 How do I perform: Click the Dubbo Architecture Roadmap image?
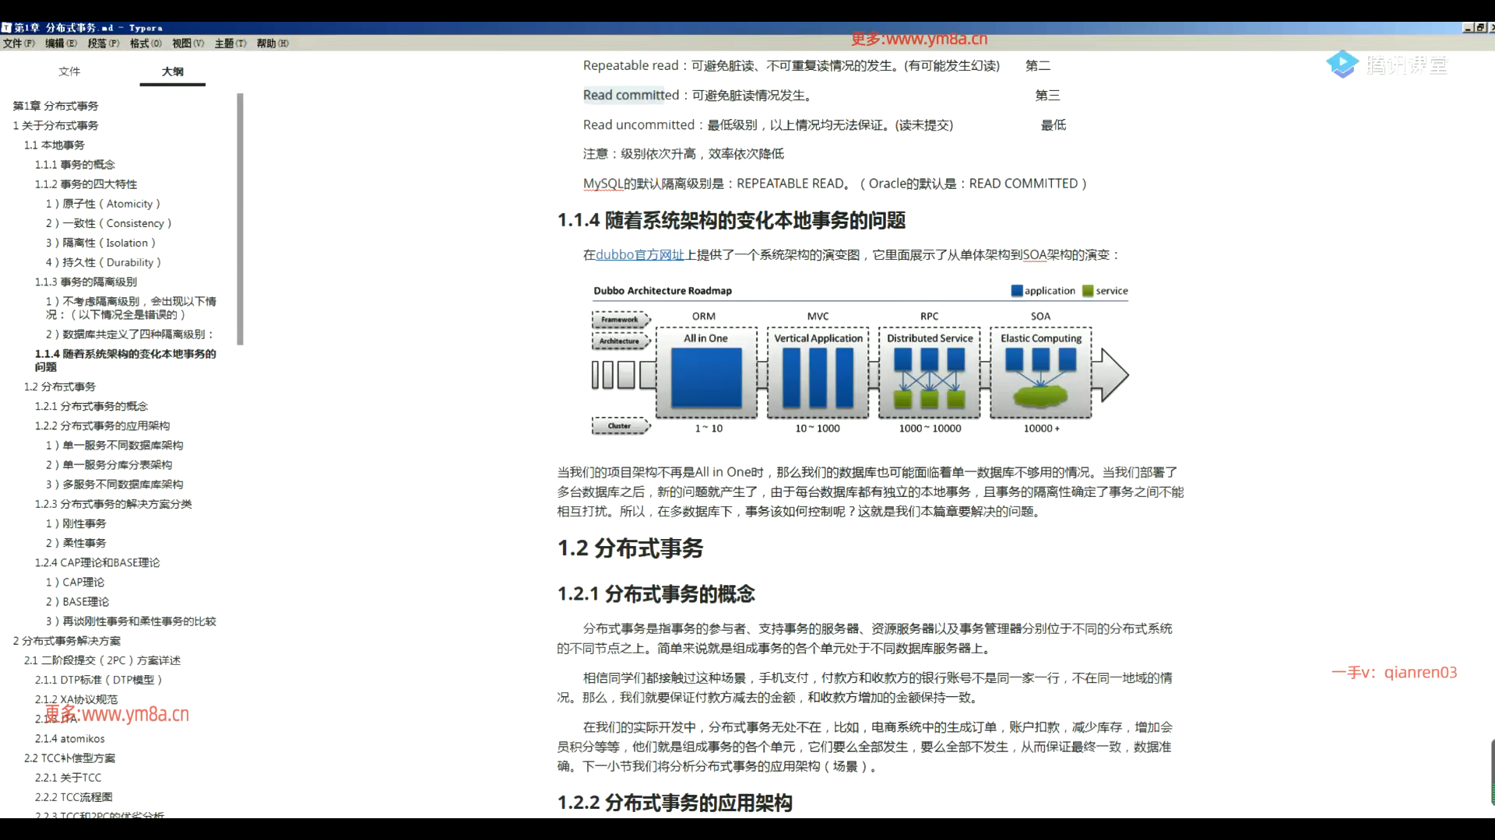(860, 359)
